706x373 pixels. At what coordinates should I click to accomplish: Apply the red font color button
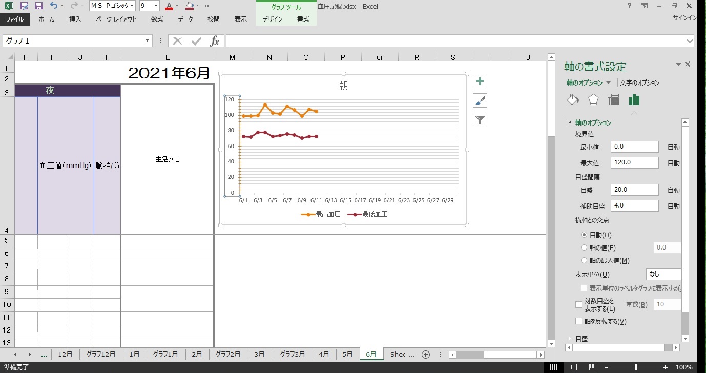pos(169,6)
